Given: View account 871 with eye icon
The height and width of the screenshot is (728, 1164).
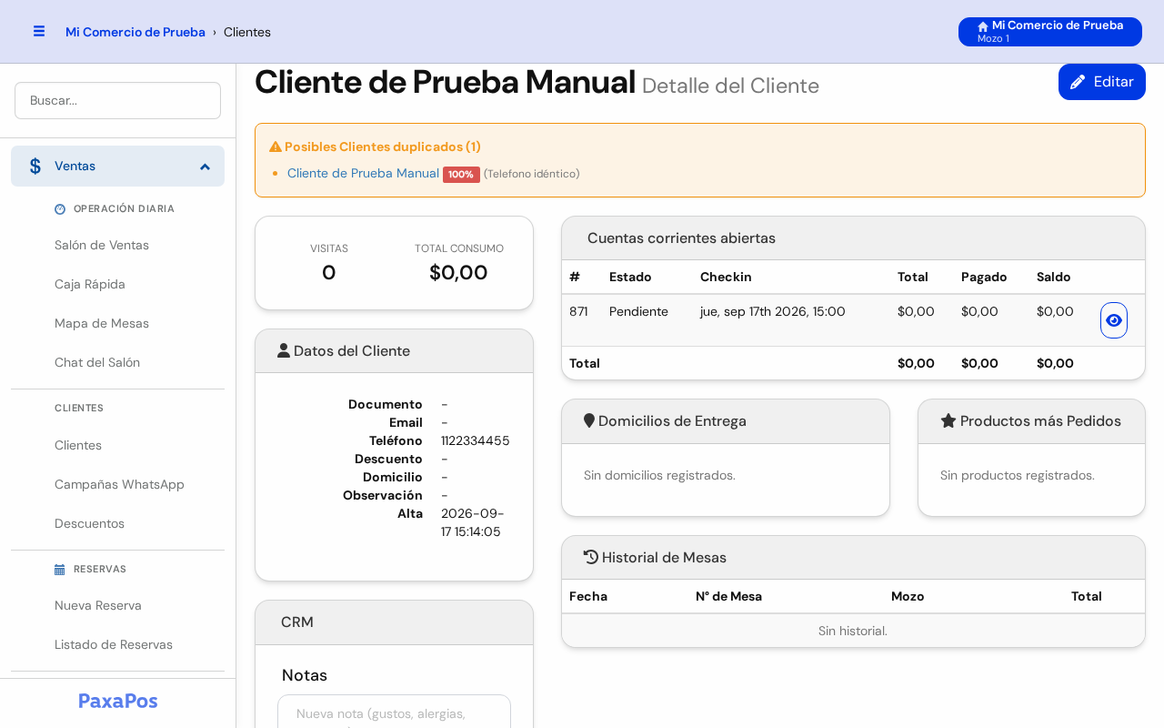Looking at the screenshot, I should click(1114, 320).
